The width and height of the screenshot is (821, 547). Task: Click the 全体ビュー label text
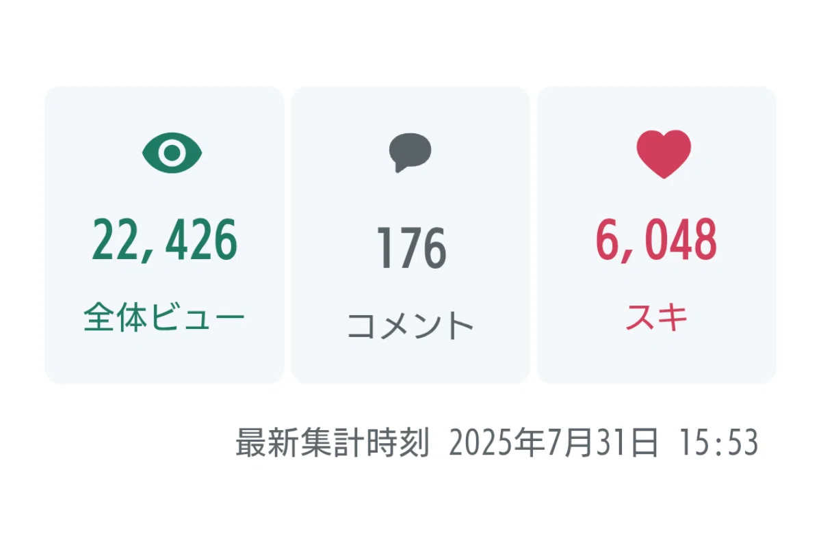(x=164, y=318)
